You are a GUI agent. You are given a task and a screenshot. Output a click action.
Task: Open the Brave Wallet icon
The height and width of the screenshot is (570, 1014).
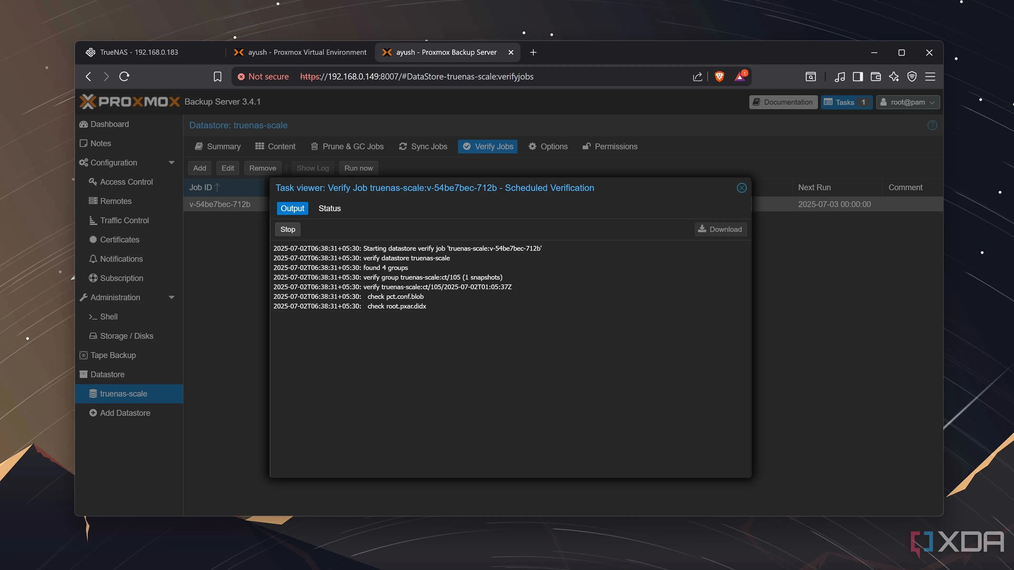(875, 76)
